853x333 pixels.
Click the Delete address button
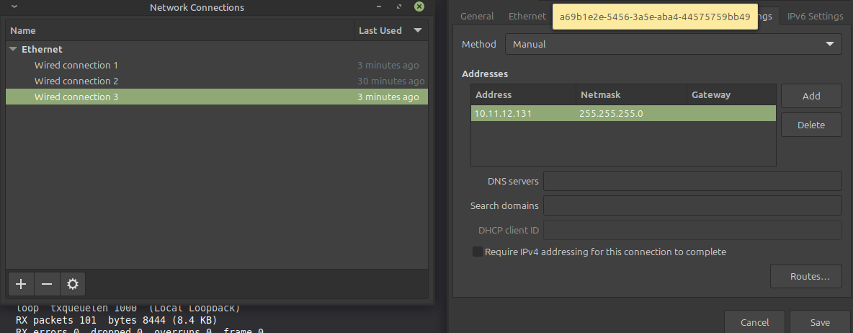coord(811,125)
